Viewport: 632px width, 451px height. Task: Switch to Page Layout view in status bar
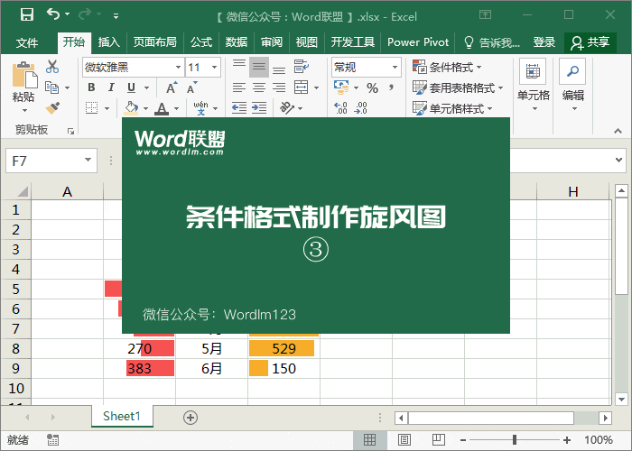click(x=404, y=440)
